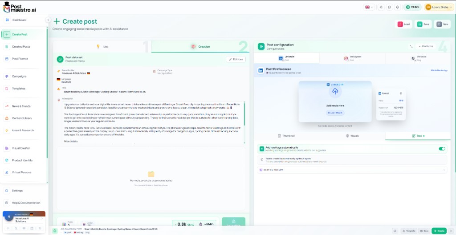Image resolution: width=456 pixels, height=235 pixels.
Task: Collapse the sidebar with the arrow button
Action: point(48,20)
